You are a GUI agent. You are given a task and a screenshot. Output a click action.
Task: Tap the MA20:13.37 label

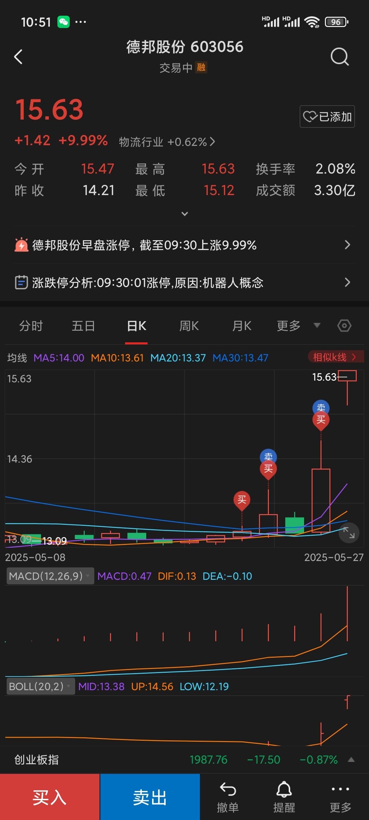[178, 358]
